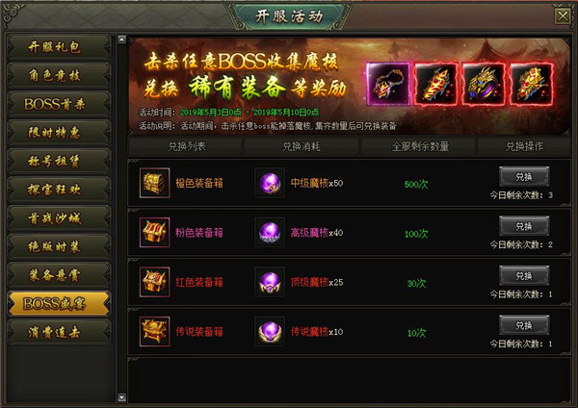Viewport: 578px width, 408px height.
Task: Click the scrollbar down arrow
Action: coord(122,397)
